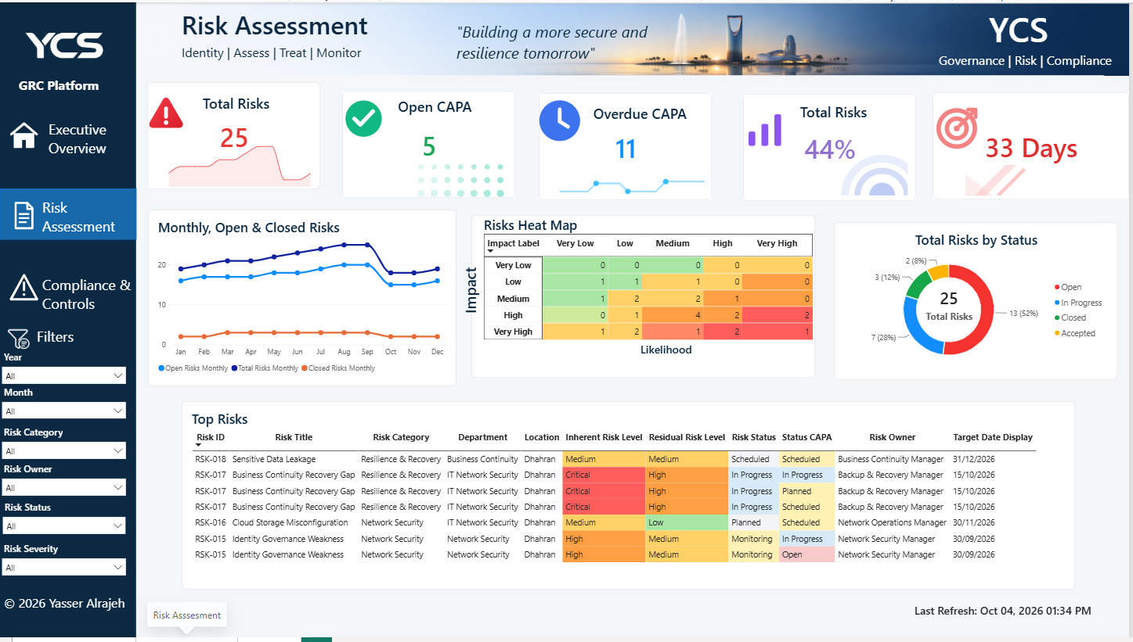Toggle the In Progress legend item

coord(1077,303)
